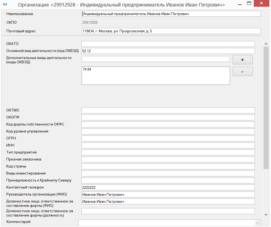Click the Основной вид деятельности field with 52.12
This screenshot has width=271, height=227.
tap(168, 51)
